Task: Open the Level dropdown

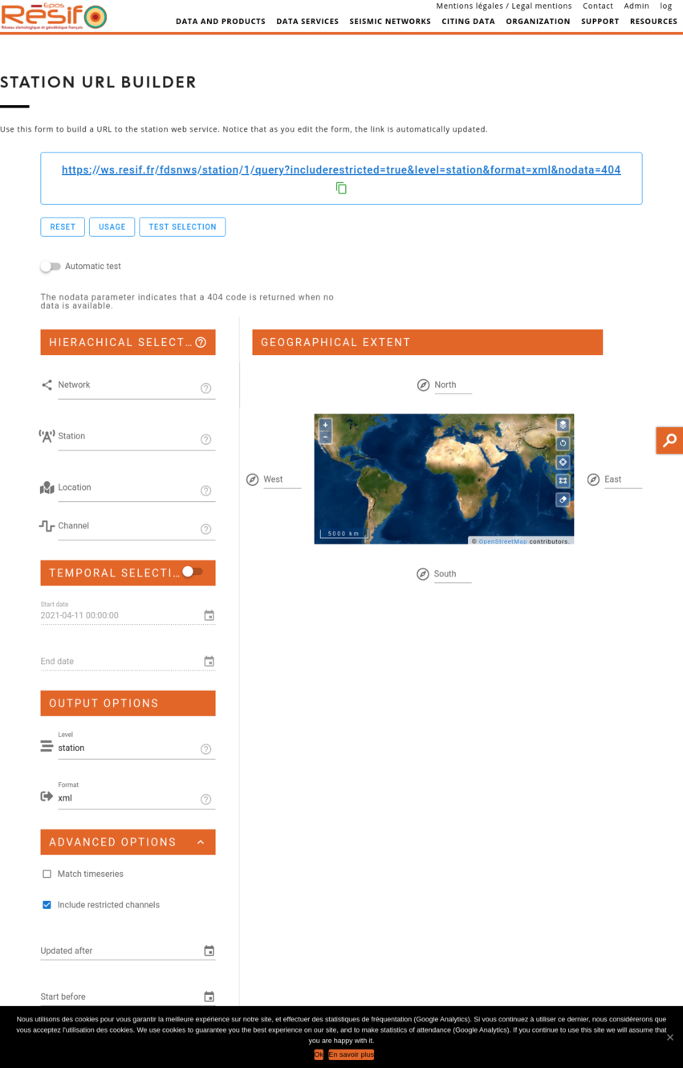Action: [x=128, y=748]
